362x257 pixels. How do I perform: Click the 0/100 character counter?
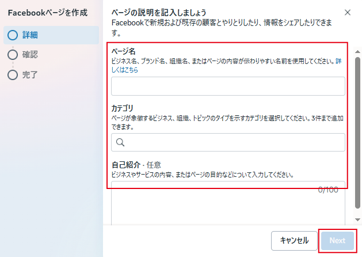tap(328, 189)
